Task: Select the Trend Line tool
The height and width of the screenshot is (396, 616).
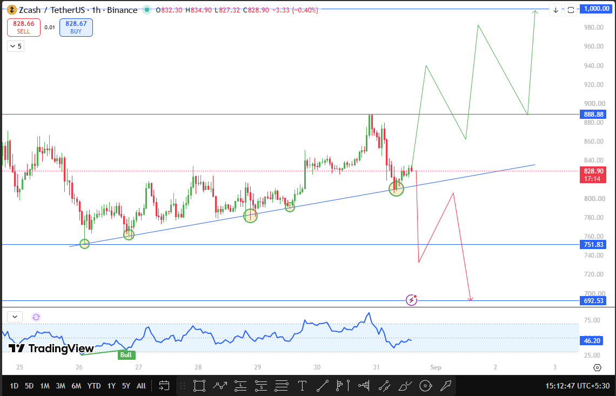Action: click(x=323, y=386)
